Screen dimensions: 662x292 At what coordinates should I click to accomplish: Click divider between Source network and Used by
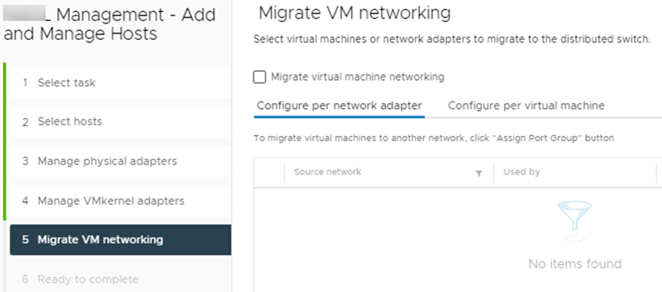pos(494,172)
